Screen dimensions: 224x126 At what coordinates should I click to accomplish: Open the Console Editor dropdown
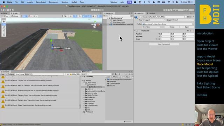tap(28, 74)
